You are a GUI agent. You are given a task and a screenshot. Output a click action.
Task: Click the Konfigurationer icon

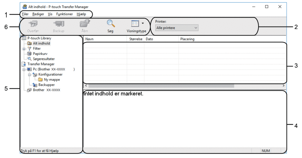click(35, 74)
